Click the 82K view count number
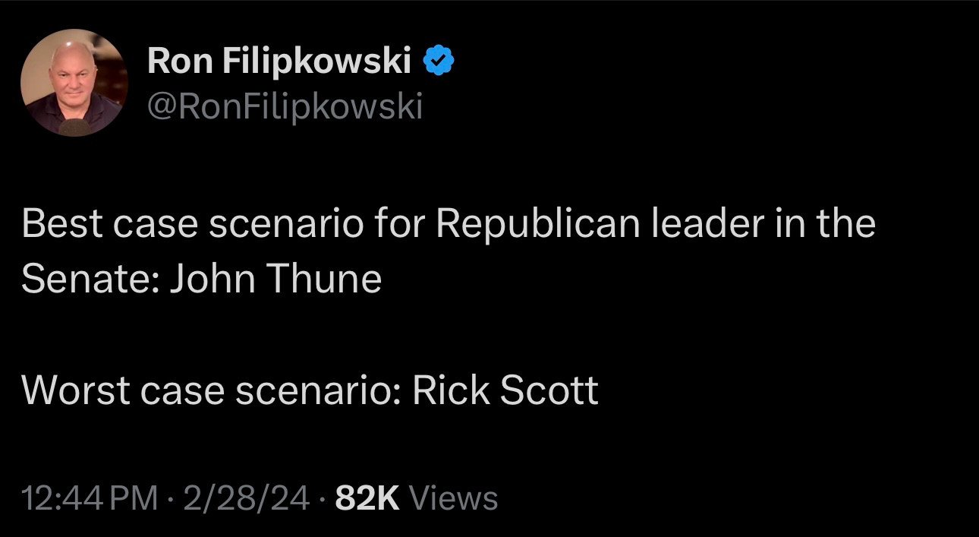979x537 pixels. [367, 498]
